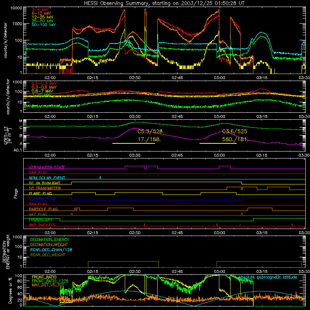Click the 7-20 MeV legend label
The height and width of the screenshot is (310, 310).
tap(42, 95)
